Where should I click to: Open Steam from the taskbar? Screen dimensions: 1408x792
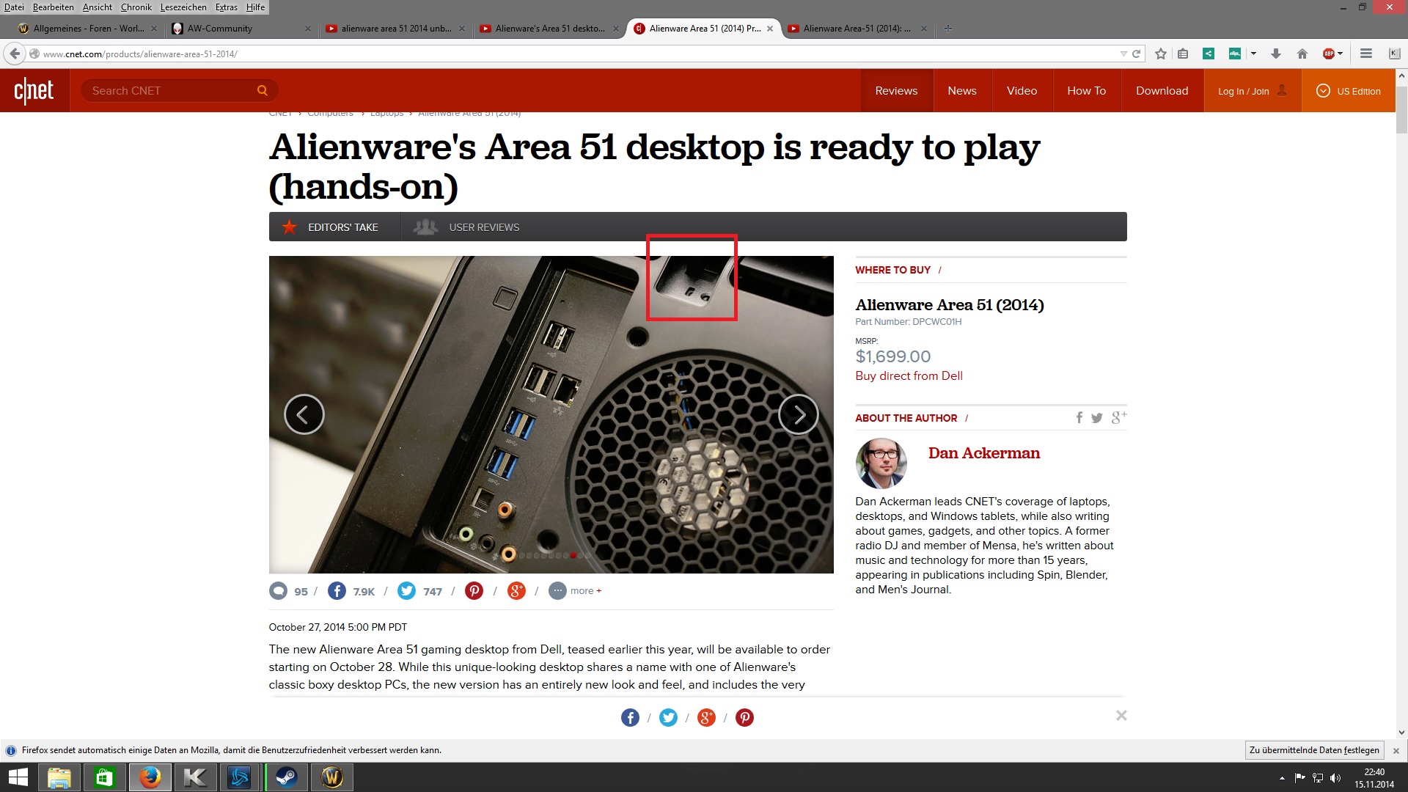point(286,777)
